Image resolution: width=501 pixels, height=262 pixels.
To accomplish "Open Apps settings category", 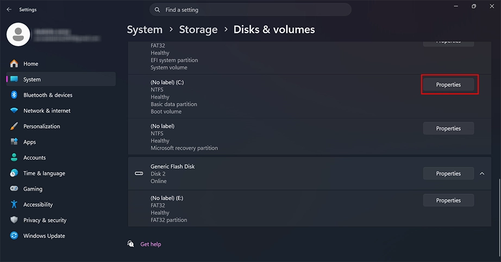I will pos(61,142).
